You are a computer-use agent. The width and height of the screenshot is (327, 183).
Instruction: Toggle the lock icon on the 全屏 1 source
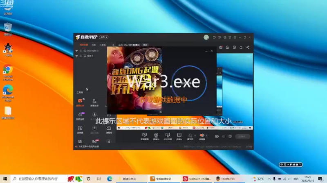[81, 56]
